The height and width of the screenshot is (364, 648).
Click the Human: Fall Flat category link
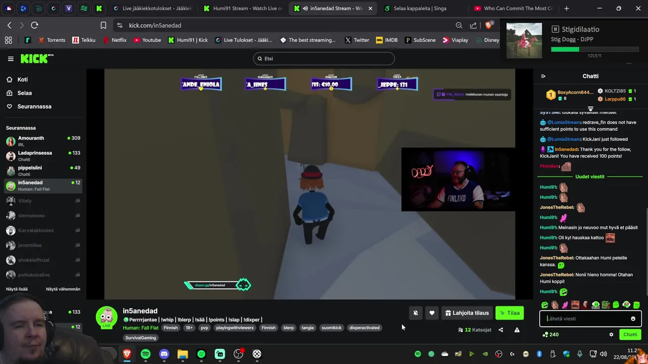click(141, 328)
